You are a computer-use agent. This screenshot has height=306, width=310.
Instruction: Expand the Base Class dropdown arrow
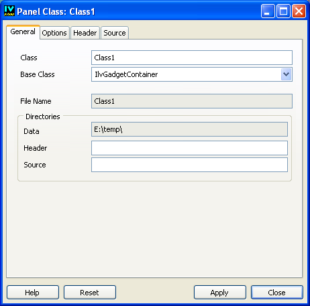tap(286, 74)
